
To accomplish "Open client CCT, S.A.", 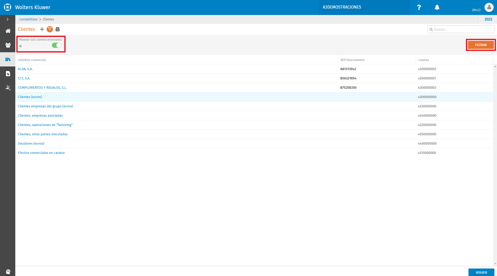I will coord(24,78).
